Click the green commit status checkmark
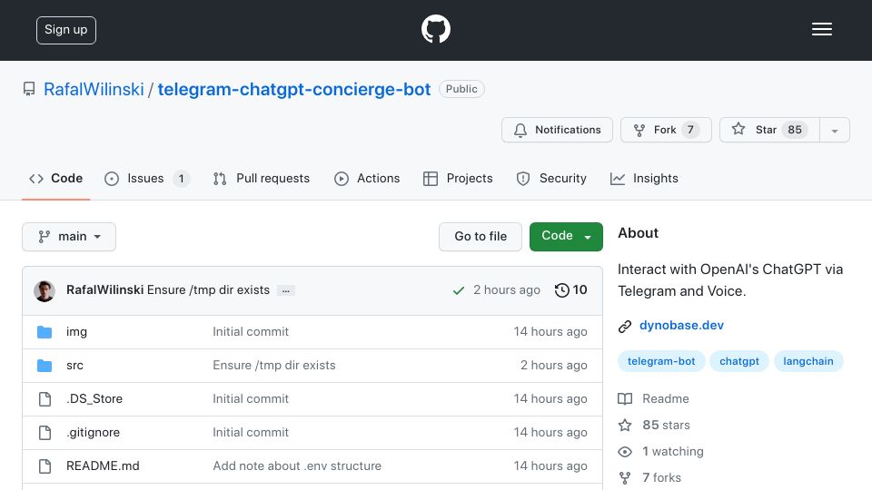872x490 pixels. click(458, 290)
